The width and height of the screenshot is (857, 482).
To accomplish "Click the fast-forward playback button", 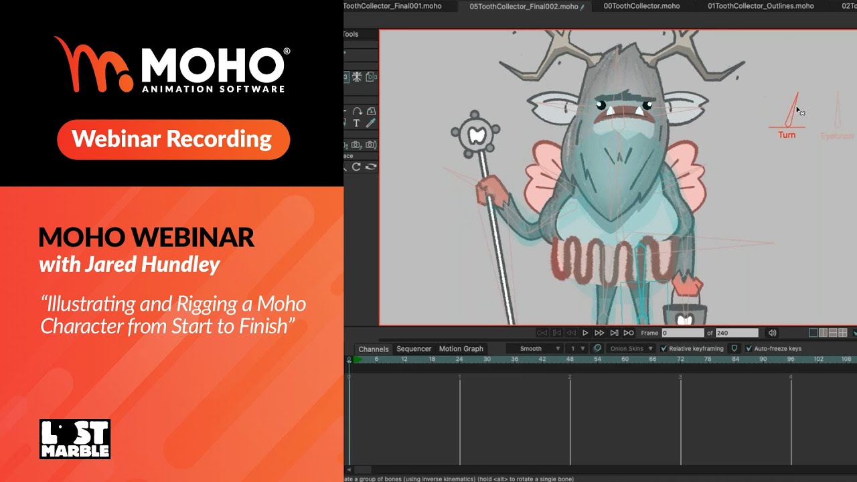I will [x=599, y=333].
